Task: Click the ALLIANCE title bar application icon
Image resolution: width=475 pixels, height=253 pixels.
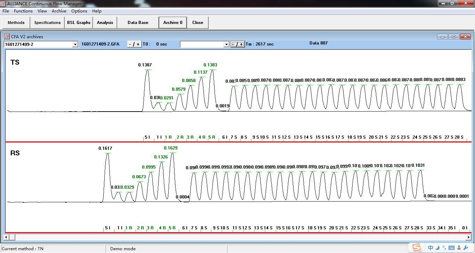Action: point(3,3)
